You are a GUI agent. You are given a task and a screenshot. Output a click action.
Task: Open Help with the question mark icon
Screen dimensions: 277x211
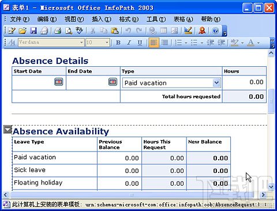[215, 31]
